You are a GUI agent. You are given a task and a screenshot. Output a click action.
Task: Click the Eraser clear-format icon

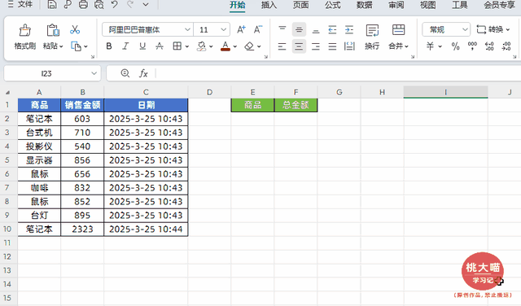249,46
